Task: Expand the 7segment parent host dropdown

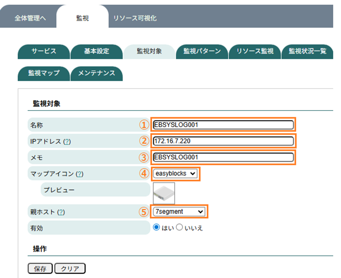Action: tap(179, 211)
